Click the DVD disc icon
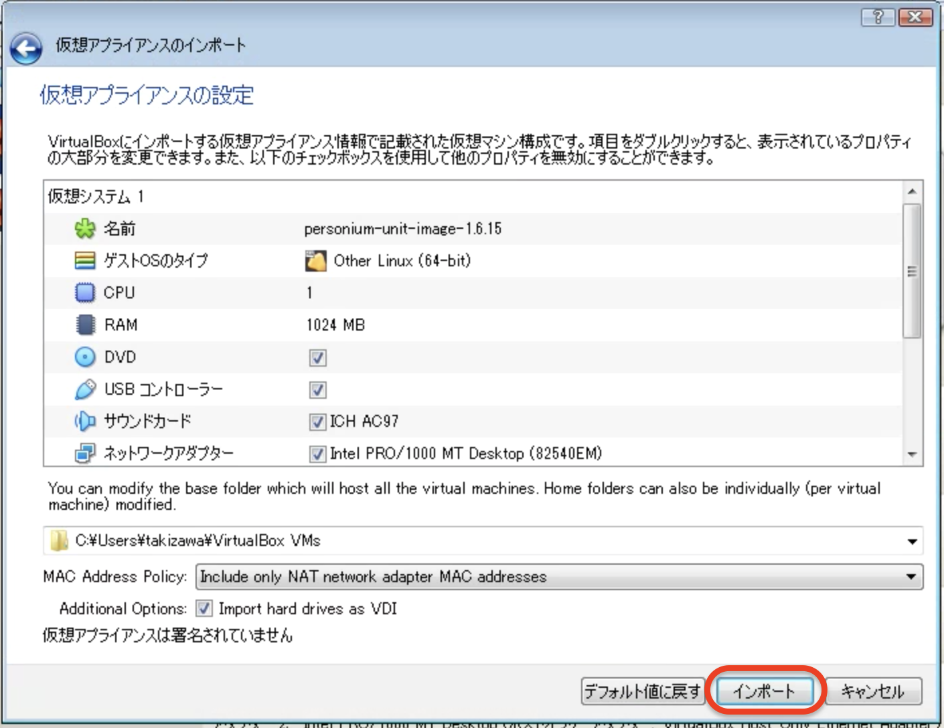Viewport: 944px width, 728px height. point(85,357)
